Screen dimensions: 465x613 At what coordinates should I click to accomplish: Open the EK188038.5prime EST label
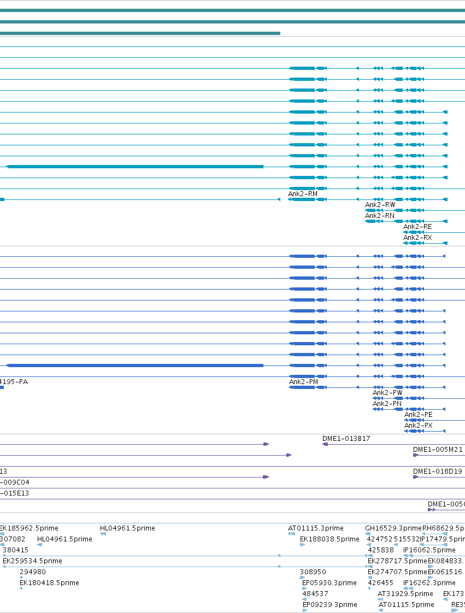pyautogui.click(x=329, y=539)
